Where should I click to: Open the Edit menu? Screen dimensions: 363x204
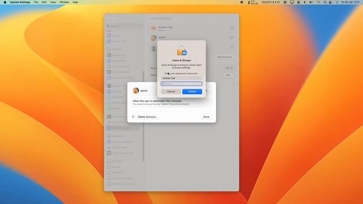[x=44, y=2]
